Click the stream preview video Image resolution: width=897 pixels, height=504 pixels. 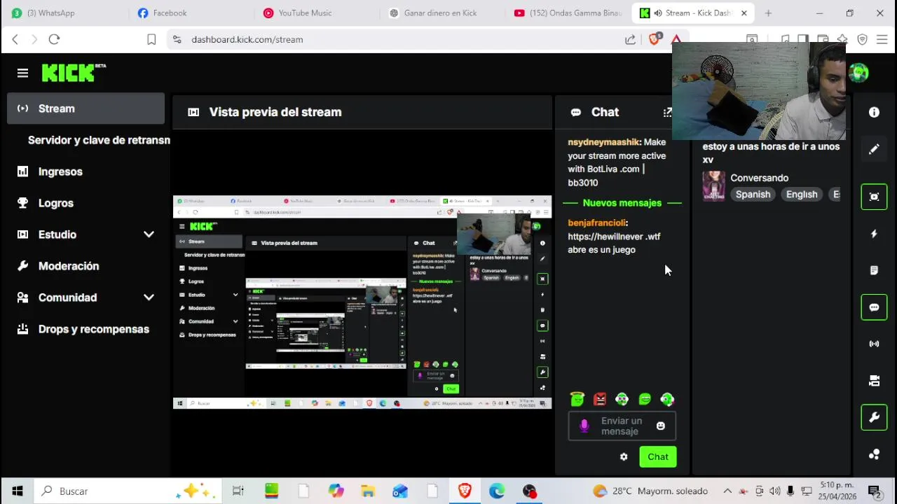(362, 302)
